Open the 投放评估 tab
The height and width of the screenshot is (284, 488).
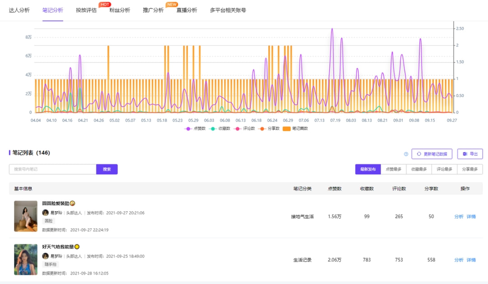tap(86, 10)
